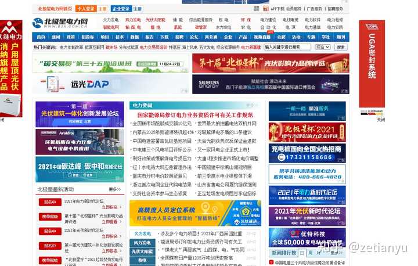
Task: Open the 光伏建筑一体化创新发展论坛 banner
Action: click(x=80, y=114)
